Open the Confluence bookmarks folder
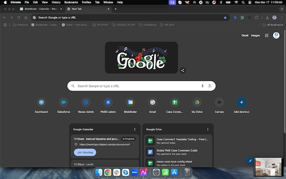The image size is (286, 179). (148, 25)
